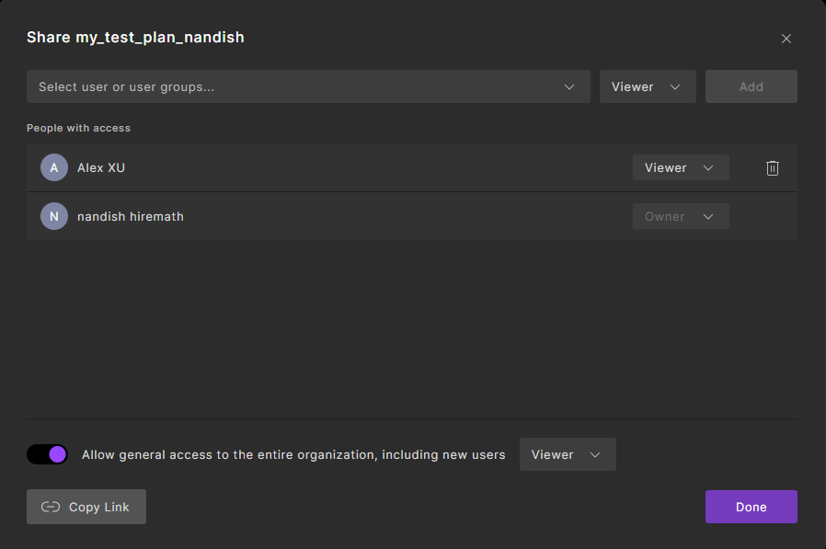The height and width of the screenshot is (549, 826).
Task: Open the Viewer role dropdown next to Add
Action: point(647,86)
